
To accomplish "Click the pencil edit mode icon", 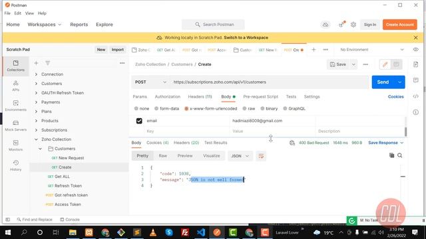I will pyautogui.click(x=385, y=64).
